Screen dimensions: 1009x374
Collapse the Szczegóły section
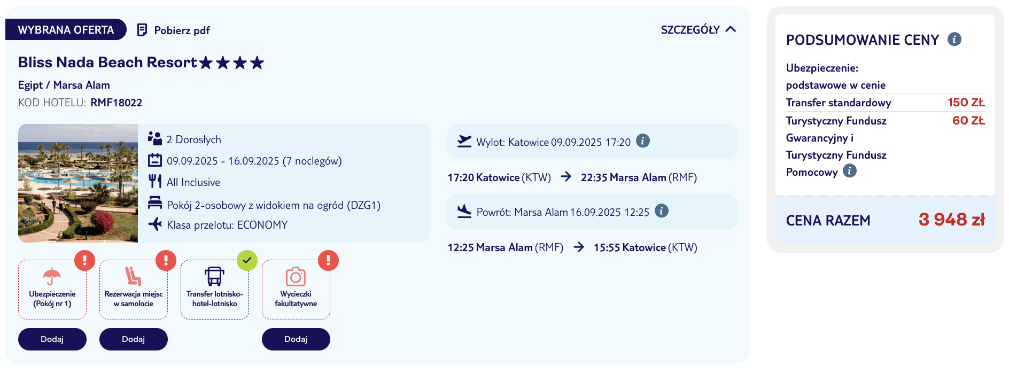click(698, 29)
